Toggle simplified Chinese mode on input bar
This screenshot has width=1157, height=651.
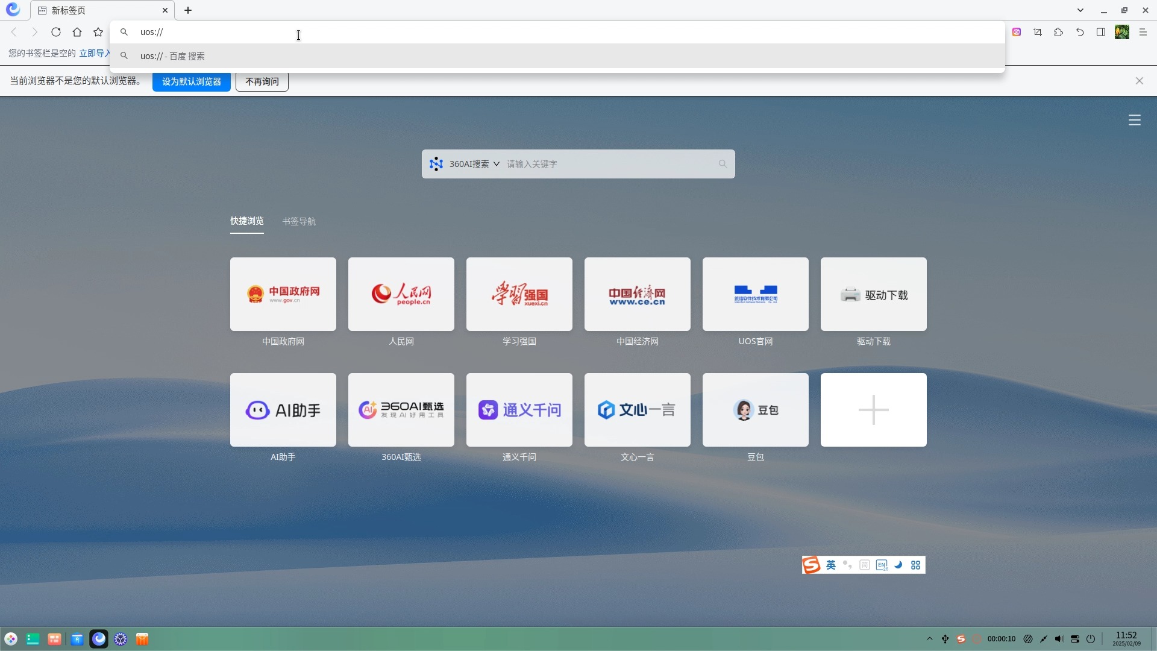coord(865,565)
